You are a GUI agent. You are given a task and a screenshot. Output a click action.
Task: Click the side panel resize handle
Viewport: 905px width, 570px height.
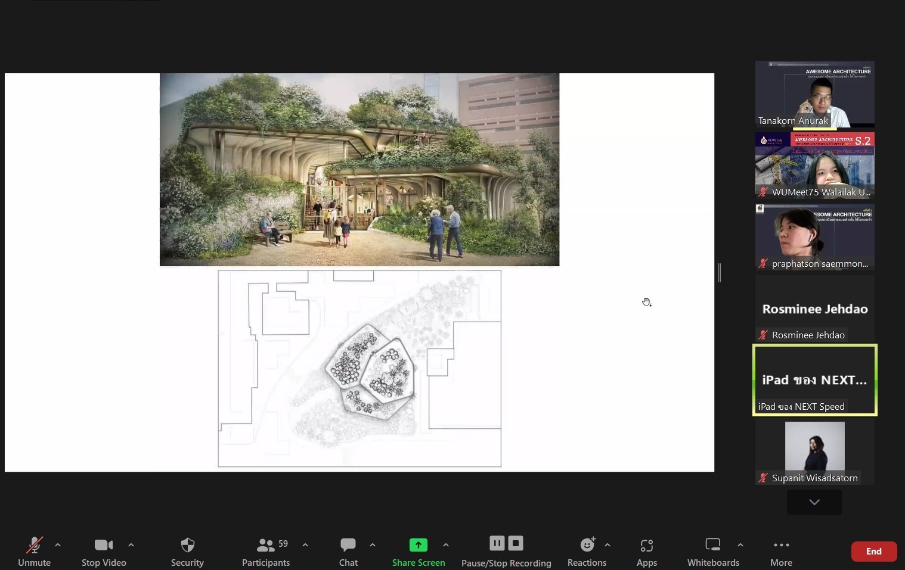point(720,273)
